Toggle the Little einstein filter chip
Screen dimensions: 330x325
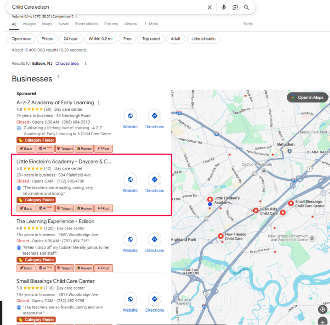[204, 39]
